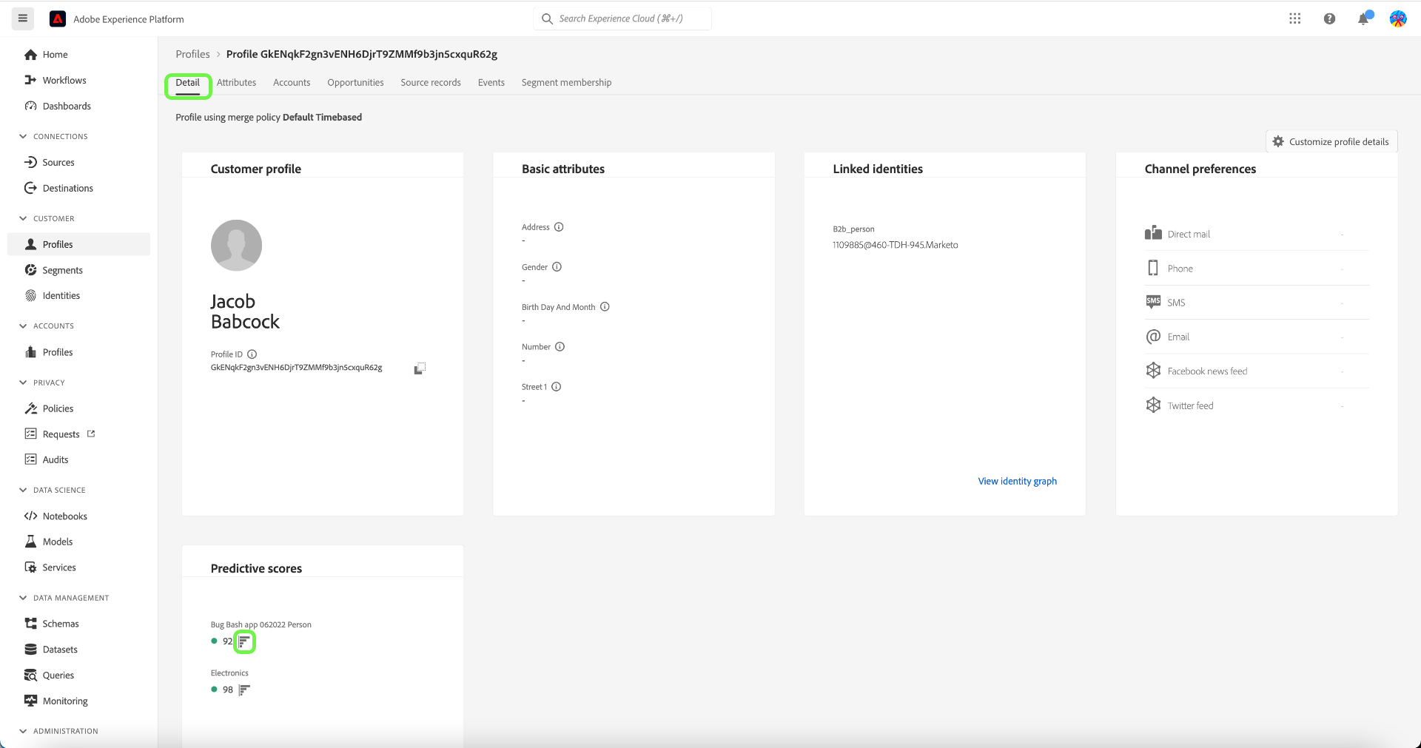This screenshot has height=748, width=1421.
Task: Open the user account avatar
Action: [1397, 19]
